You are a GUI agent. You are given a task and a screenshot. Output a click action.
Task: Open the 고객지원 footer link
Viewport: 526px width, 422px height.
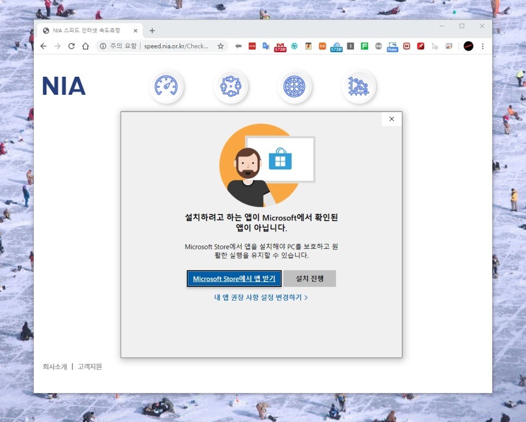[89, 366]
